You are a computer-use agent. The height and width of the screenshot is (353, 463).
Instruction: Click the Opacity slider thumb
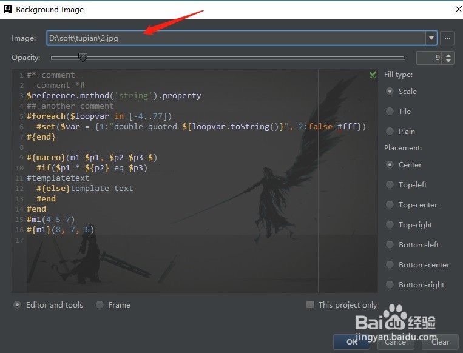coord(83,57)
